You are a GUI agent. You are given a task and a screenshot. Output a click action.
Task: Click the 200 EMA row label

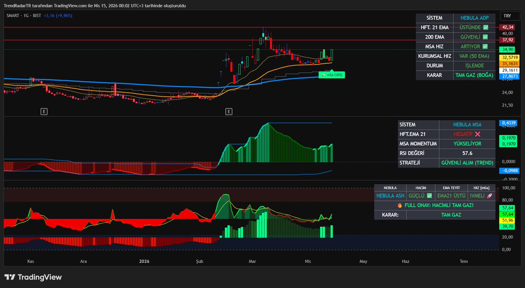434,37
